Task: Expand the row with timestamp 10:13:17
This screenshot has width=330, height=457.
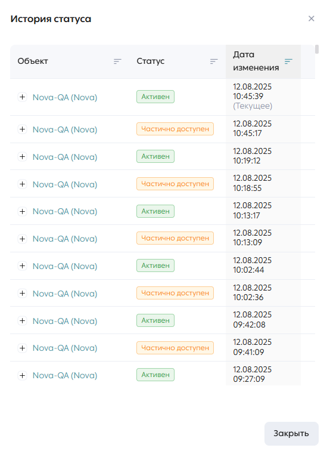Action: (23, 211)
